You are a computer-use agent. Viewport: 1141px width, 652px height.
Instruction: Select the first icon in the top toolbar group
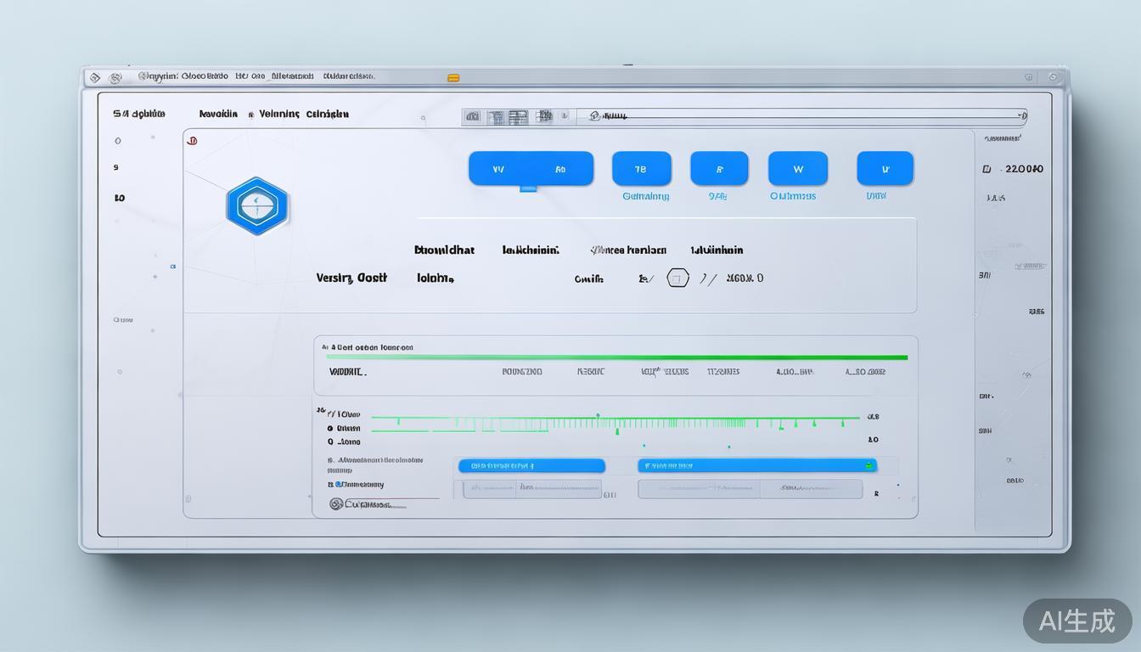(x=473, y=116)
